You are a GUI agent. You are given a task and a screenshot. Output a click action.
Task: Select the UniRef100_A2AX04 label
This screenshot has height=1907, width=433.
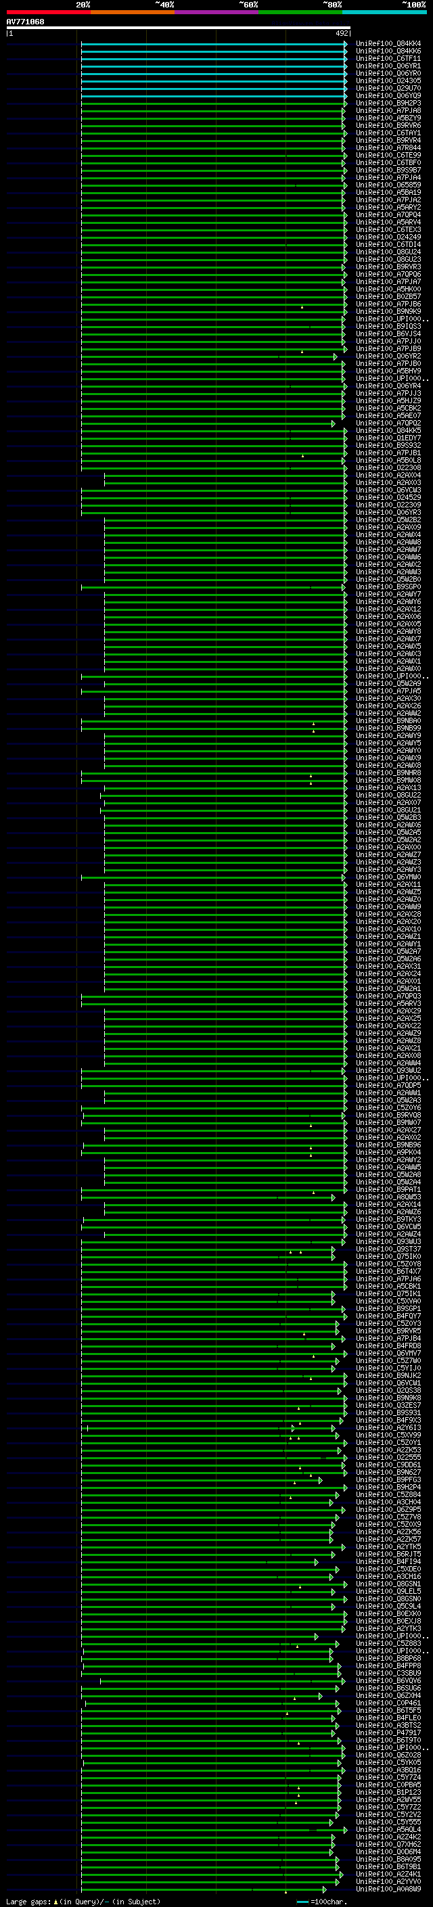point(388,476)
